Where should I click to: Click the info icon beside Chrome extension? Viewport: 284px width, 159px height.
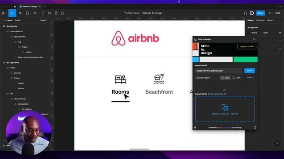pos(225,94)
